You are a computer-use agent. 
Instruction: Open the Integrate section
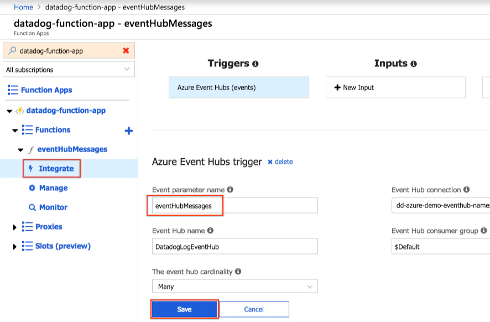(x=56, y=169)
